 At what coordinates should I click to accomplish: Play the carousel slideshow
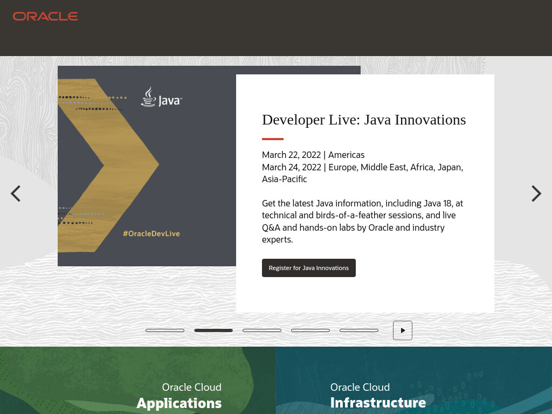click(402, 330)
